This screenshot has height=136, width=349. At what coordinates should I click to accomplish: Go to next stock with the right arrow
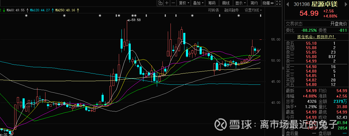346,4
